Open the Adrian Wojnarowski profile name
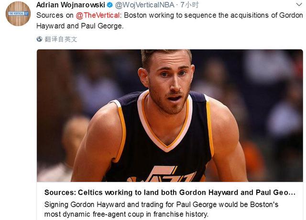 pos(71,5)
